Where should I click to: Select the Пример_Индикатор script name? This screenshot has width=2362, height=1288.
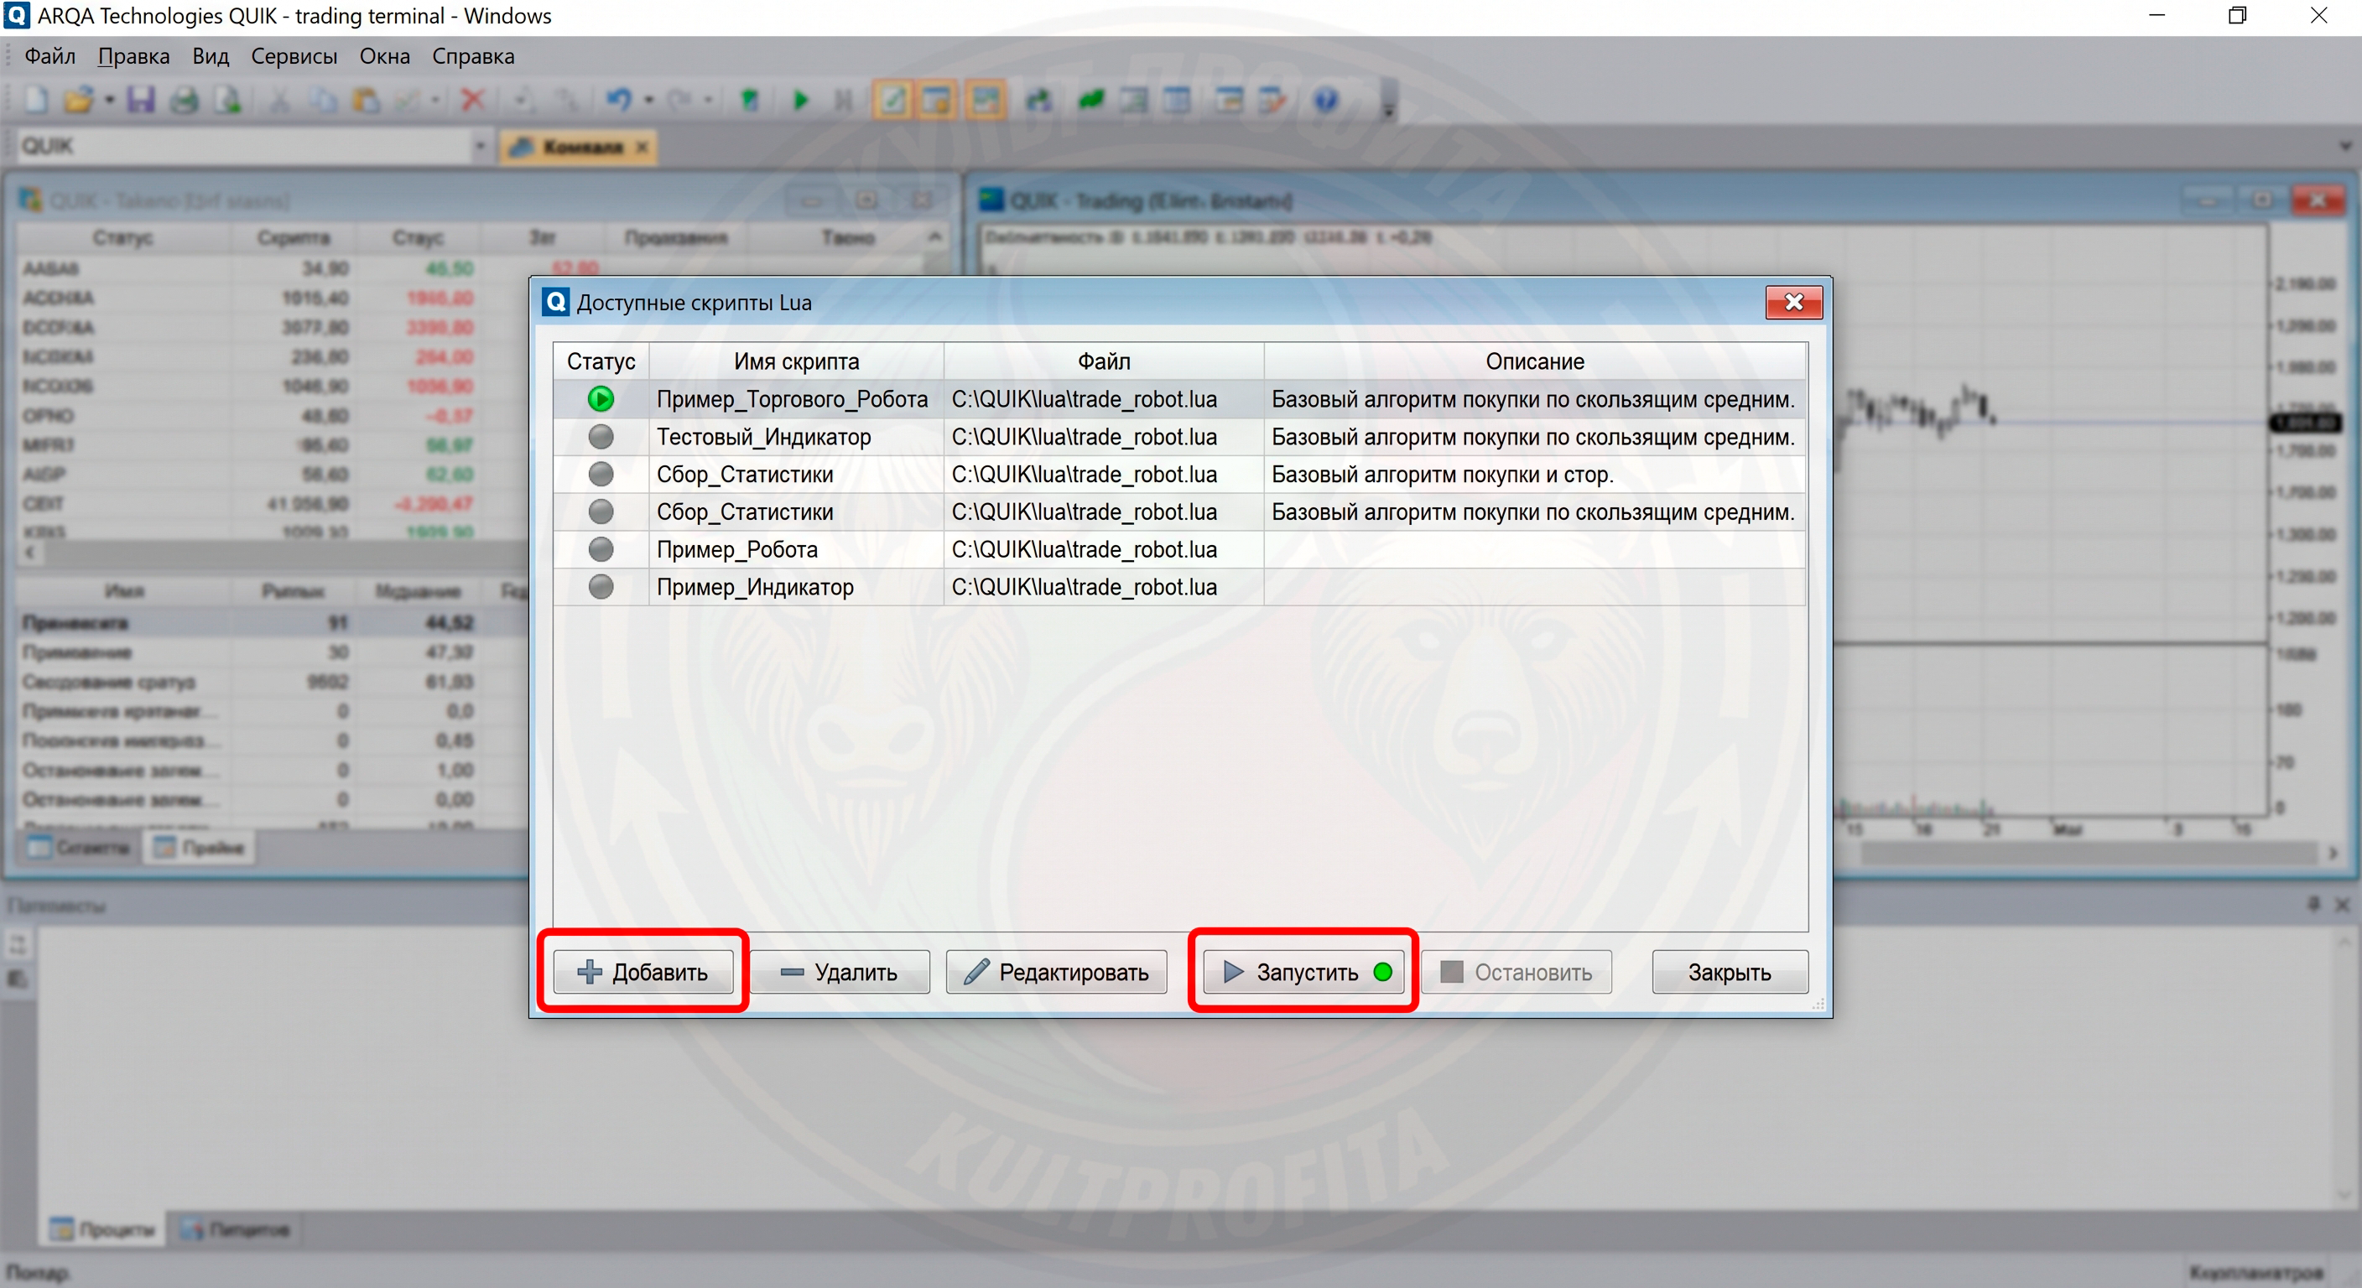(x=756, y=587)
